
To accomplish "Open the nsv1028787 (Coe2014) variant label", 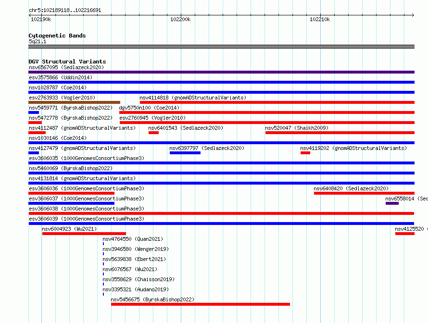I will point(58,87).
